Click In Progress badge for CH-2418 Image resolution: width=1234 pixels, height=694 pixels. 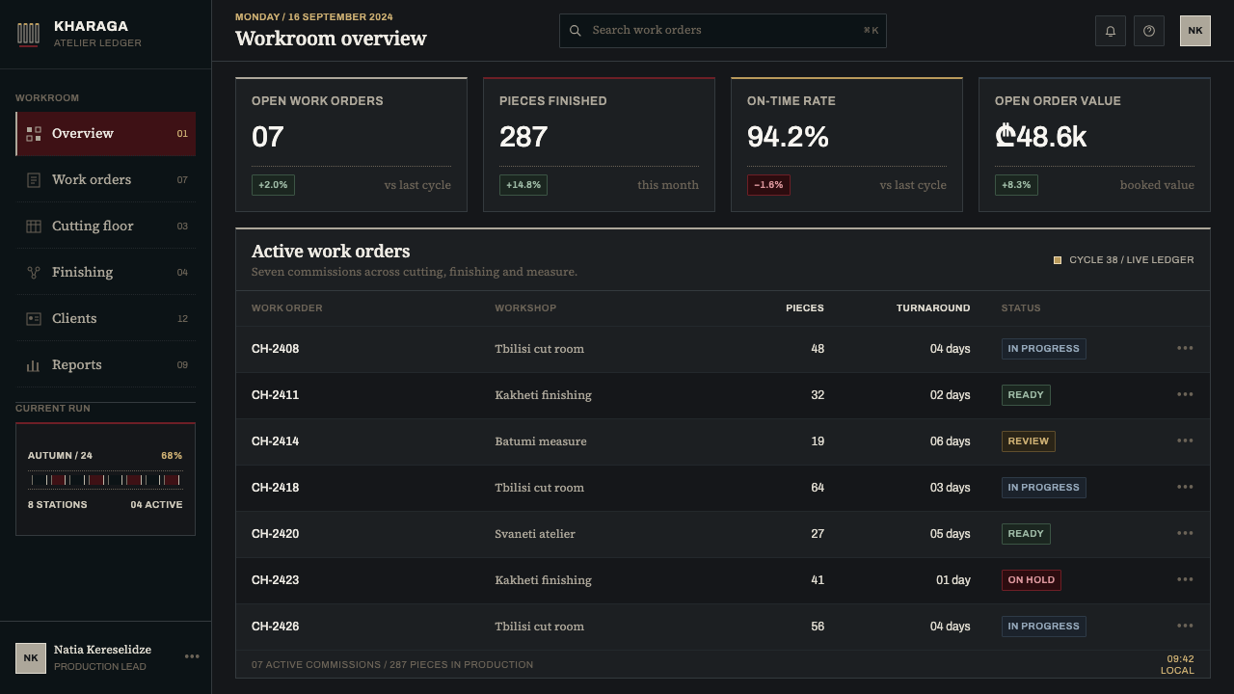pos(1043,488)
